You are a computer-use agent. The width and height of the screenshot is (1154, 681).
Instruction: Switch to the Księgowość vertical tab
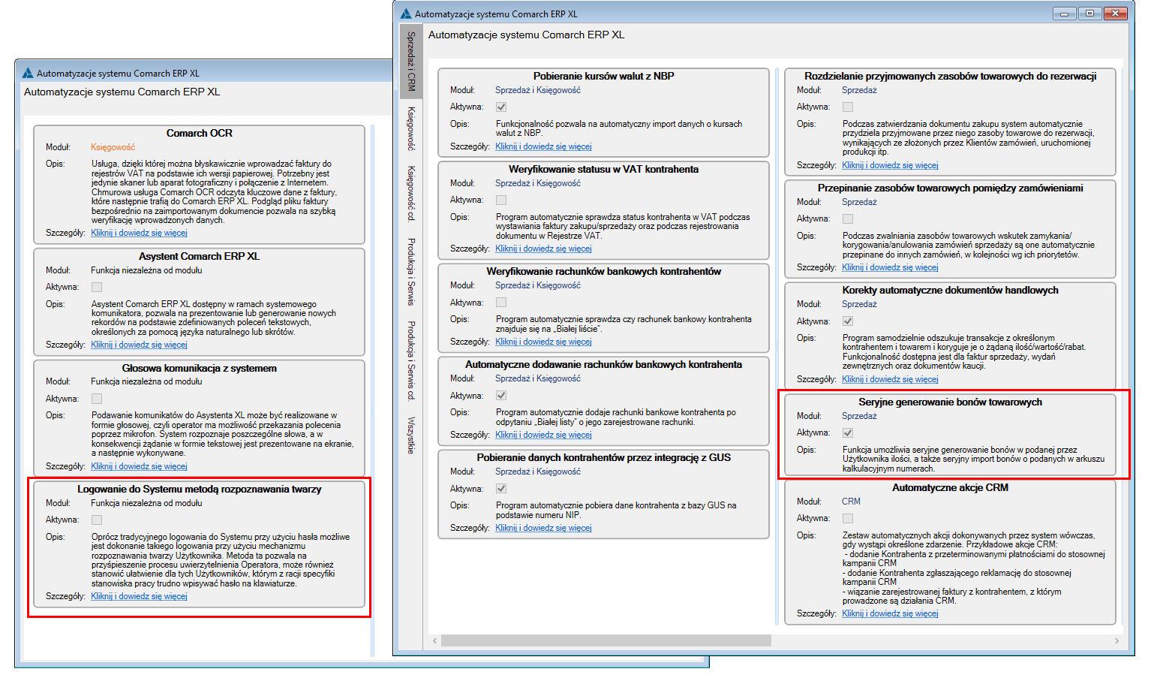pos(411,128)
